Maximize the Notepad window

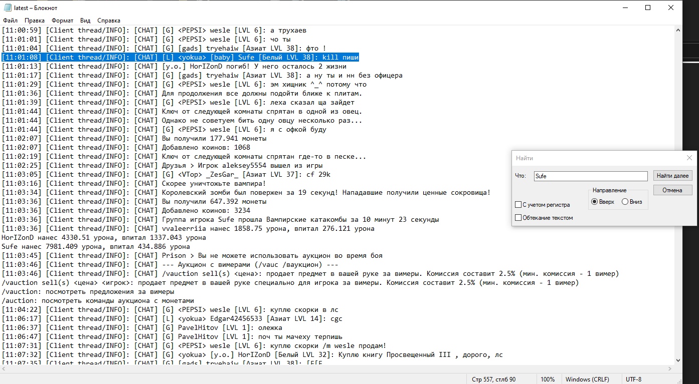point(648,8)
